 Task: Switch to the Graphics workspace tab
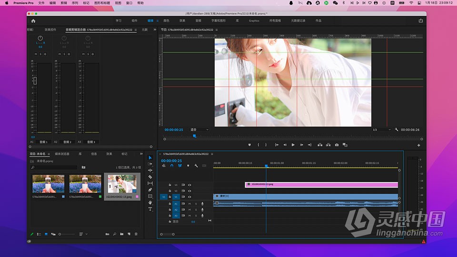point(254,20)
